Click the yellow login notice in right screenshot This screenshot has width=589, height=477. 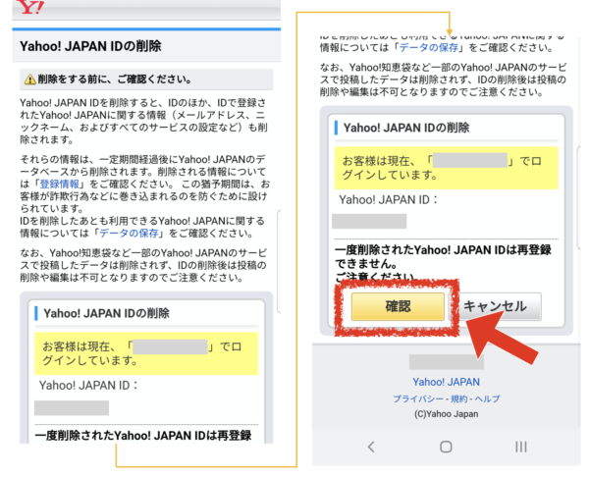(x=447, y=168)
